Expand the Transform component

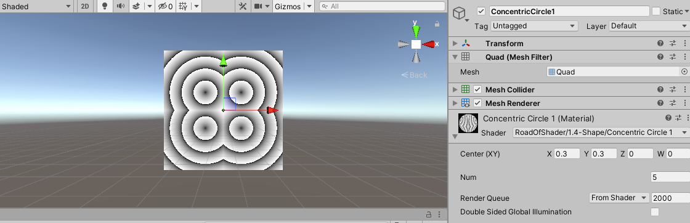455,43
